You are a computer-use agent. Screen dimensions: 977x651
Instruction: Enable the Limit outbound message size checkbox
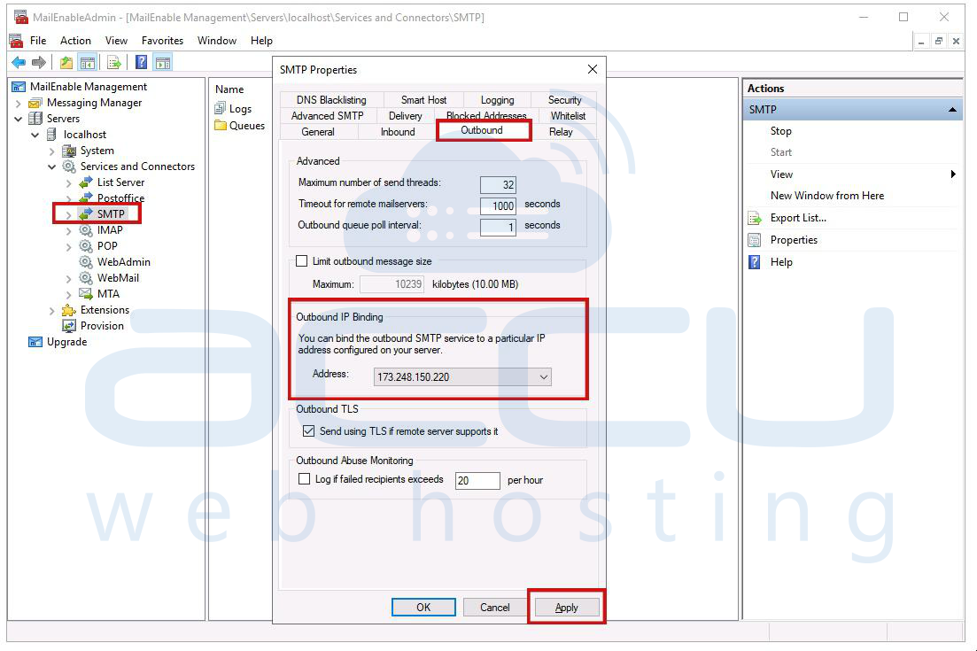(x=302, y=261)
